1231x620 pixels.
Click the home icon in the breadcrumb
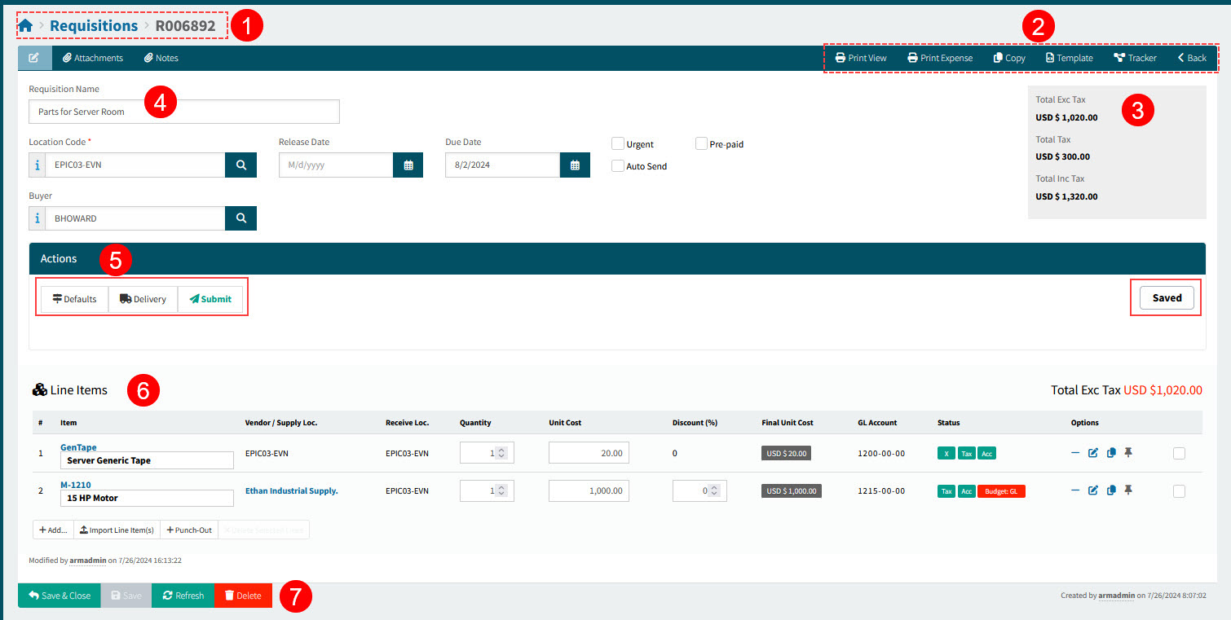click(x=24, y=25)
